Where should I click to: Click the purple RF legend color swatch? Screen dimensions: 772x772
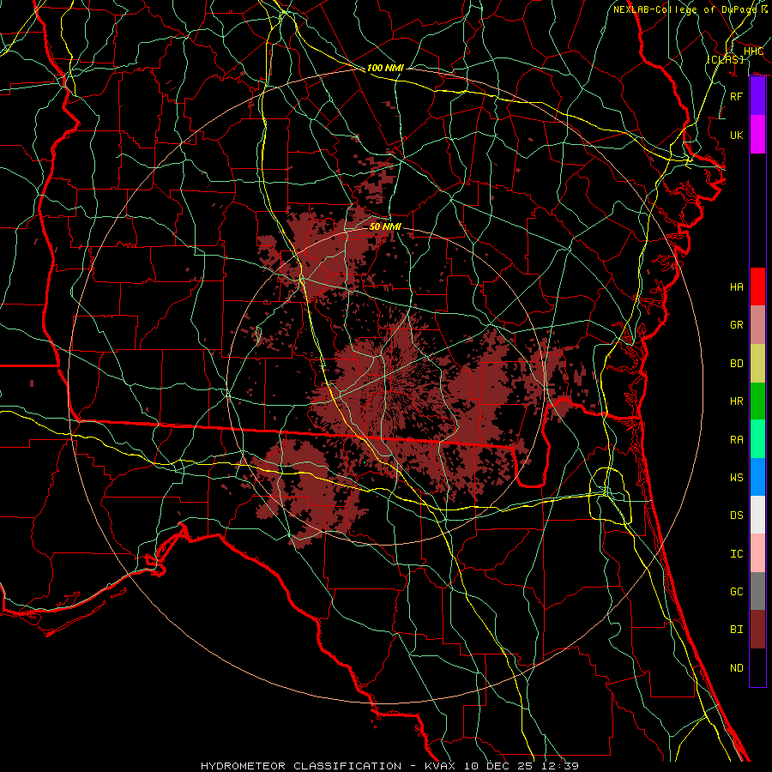coord(757,96)
